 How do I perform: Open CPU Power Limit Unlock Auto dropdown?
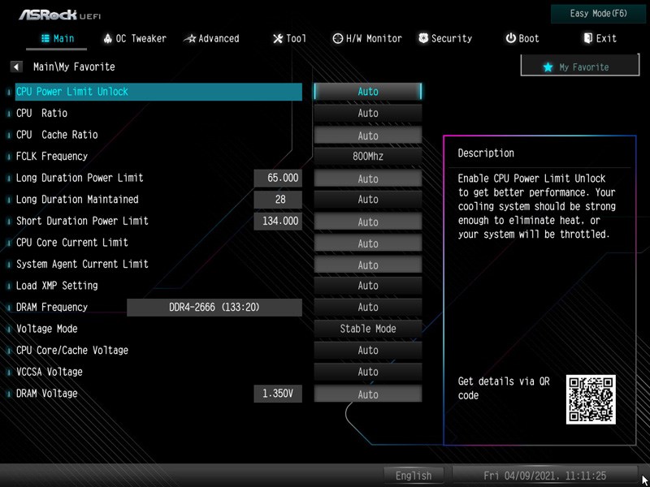(x=368, y=92)
